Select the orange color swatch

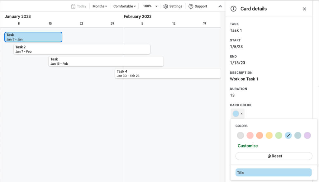pos(259,135)
